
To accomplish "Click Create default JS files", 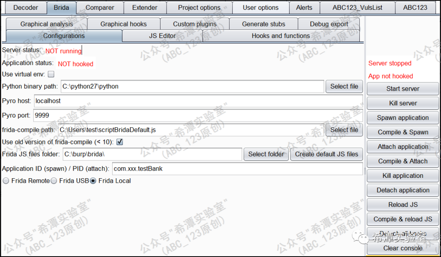I will 326,154.
